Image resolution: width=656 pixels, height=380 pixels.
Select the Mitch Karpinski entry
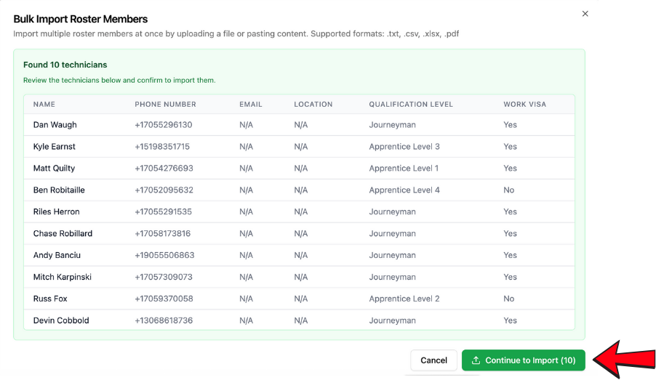click(63, 278)
